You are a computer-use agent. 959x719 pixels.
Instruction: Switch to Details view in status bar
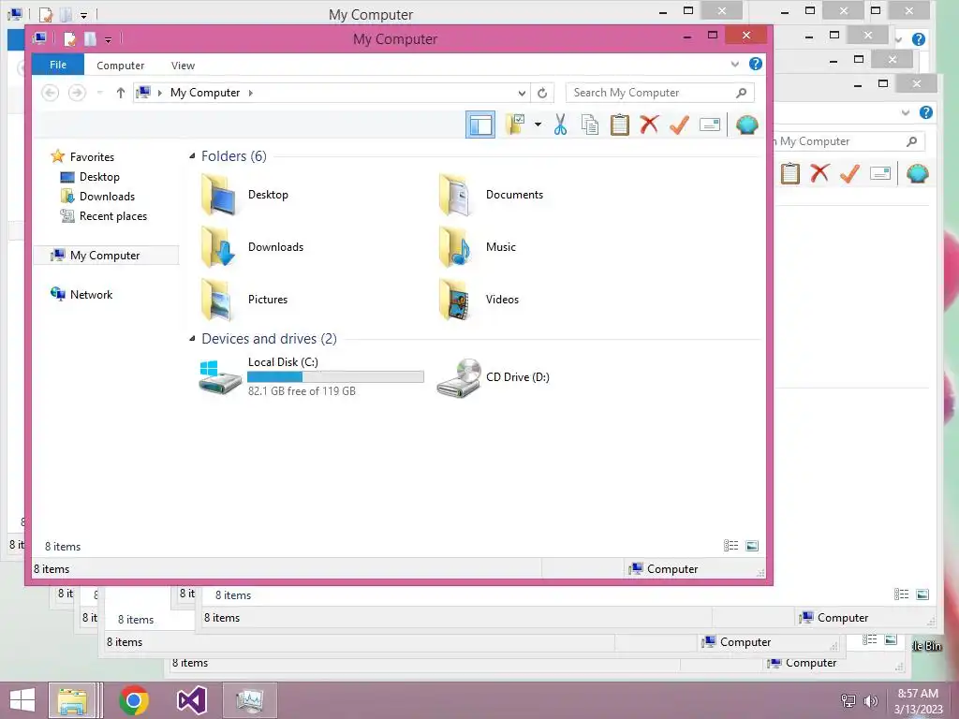[x=730, y=546]
